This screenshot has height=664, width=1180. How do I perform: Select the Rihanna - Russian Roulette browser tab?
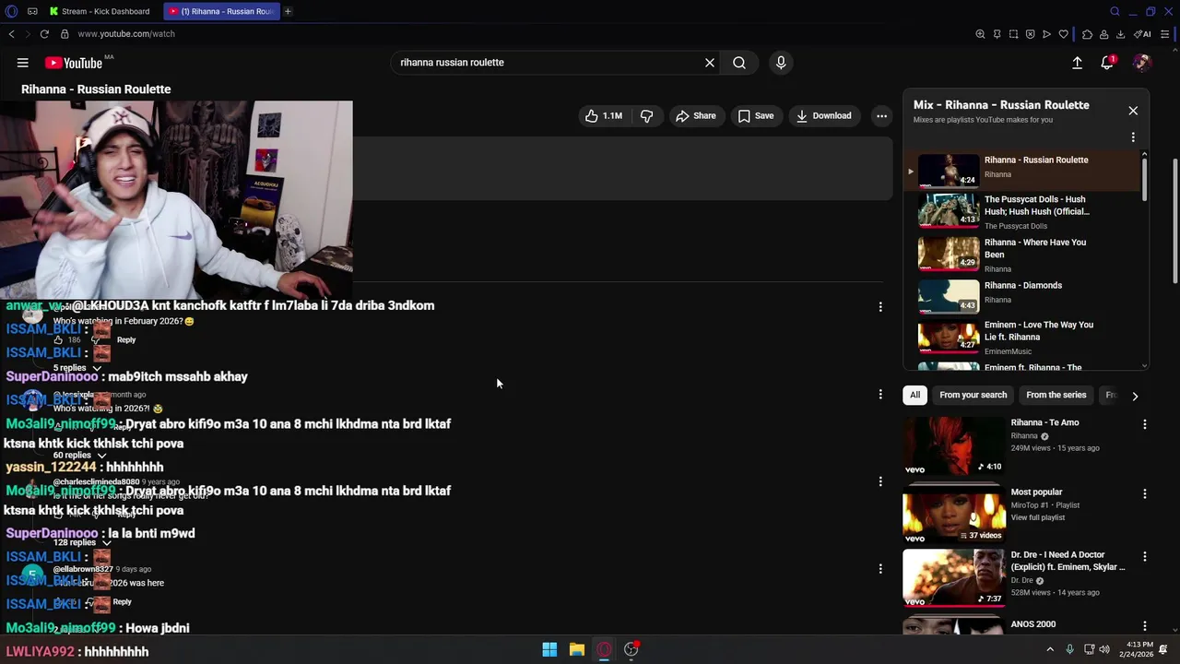pyautogui.click(x=221, y=11)
